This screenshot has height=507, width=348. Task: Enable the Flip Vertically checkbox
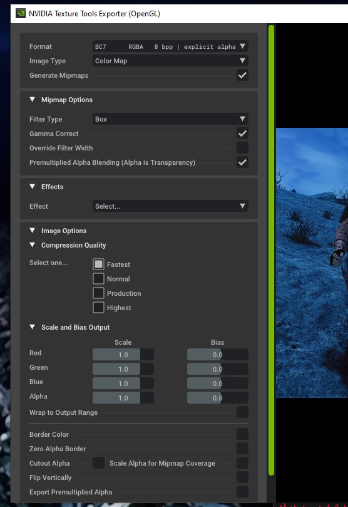pos(242,478)
